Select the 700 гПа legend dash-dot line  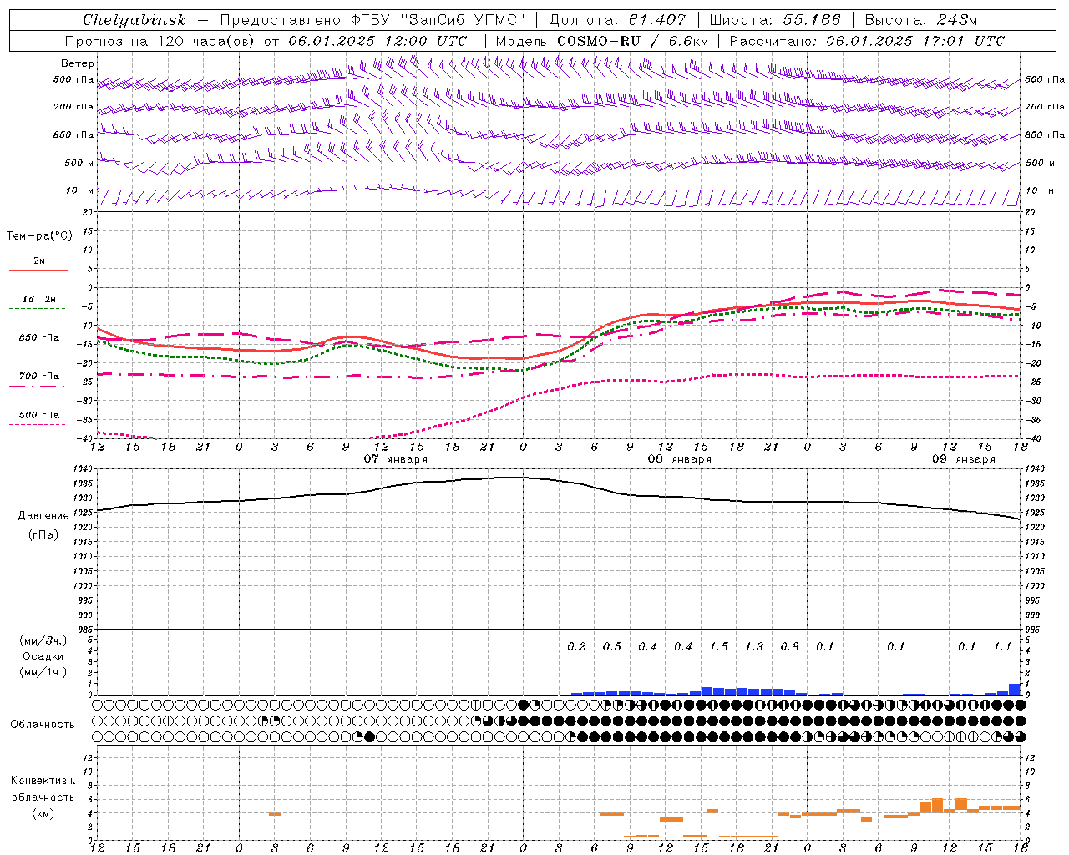coord(38,385)
